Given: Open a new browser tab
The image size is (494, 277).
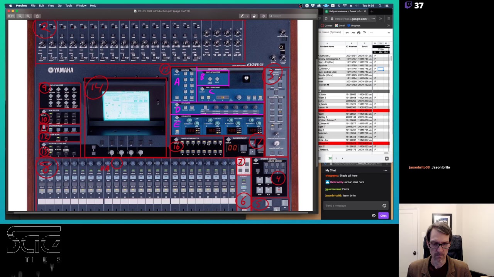Looking at the screenshot, I should click(x=372, y=12).
